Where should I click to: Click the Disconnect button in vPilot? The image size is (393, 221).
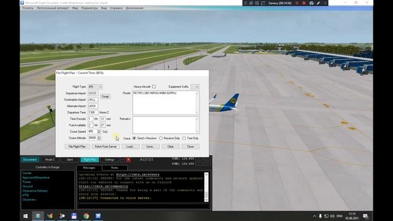30,160
